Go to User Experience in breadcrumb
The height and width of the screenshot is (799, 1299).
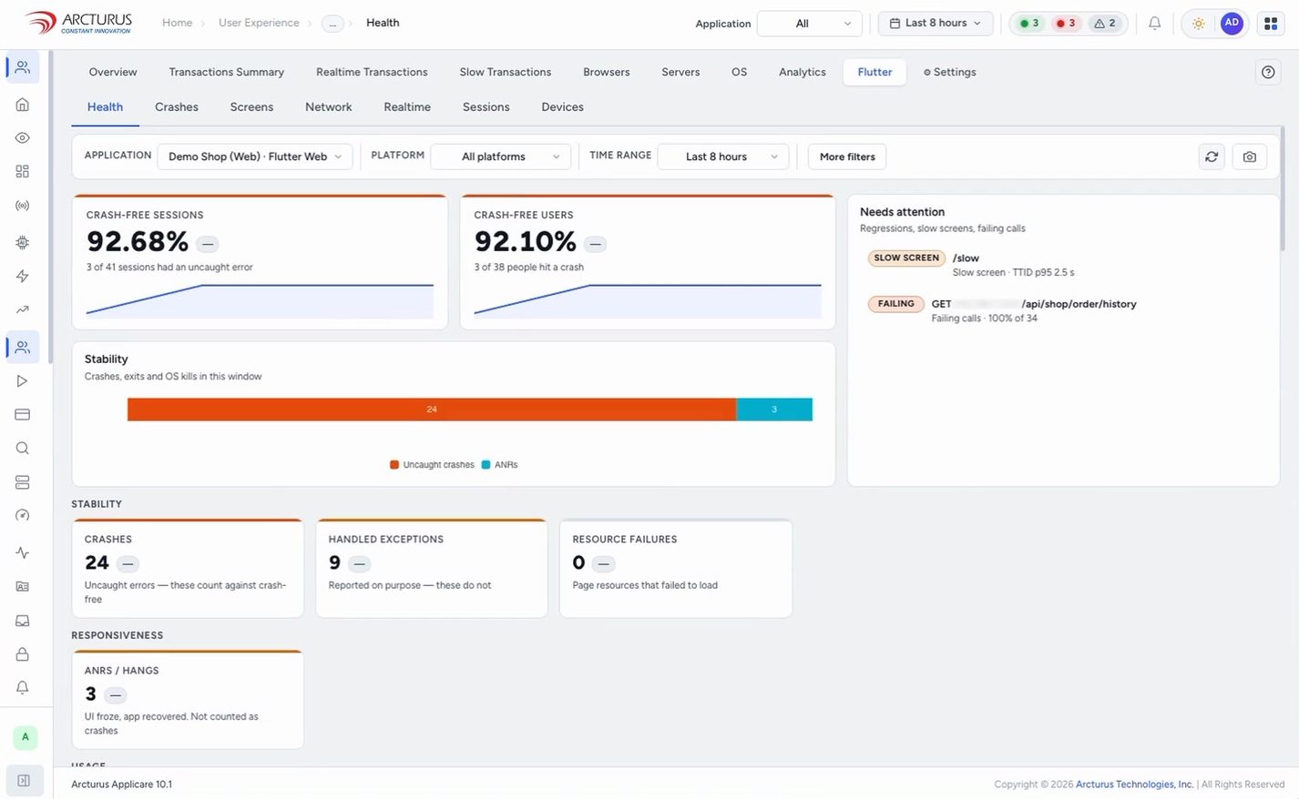point(259,23)
